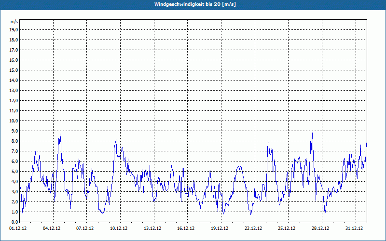The width and height of the screenshot is (386, 241).
Task: Select the date label 28.12.12
Action: (320, 228)
